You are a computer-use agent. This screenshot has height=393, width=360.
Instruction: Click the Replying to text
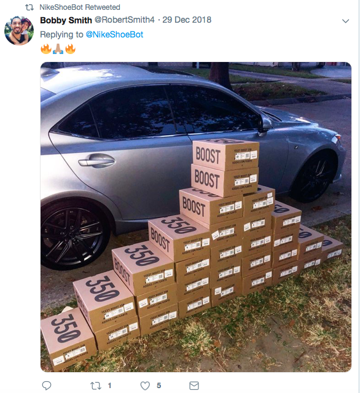61,34
